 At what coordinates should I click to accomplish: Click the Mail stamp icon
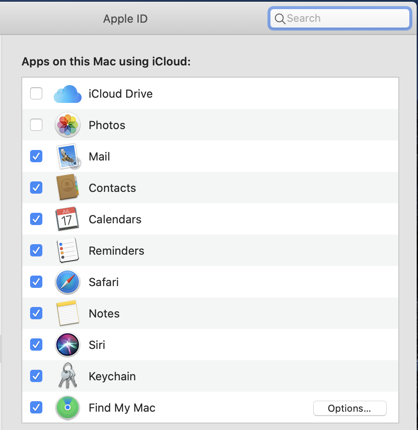point(69,156)
